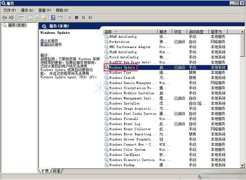Select the Wired AutoConfig gear icon
This screenshot has width=246, height=180.
[x=106, y=57]
